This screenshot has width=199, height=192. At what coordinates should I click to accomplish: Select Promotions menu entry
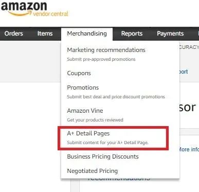point(83,88)
